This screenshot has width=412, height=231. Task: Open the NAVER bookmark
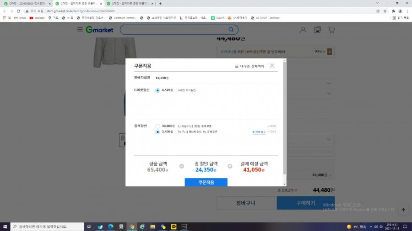(218, 18)
